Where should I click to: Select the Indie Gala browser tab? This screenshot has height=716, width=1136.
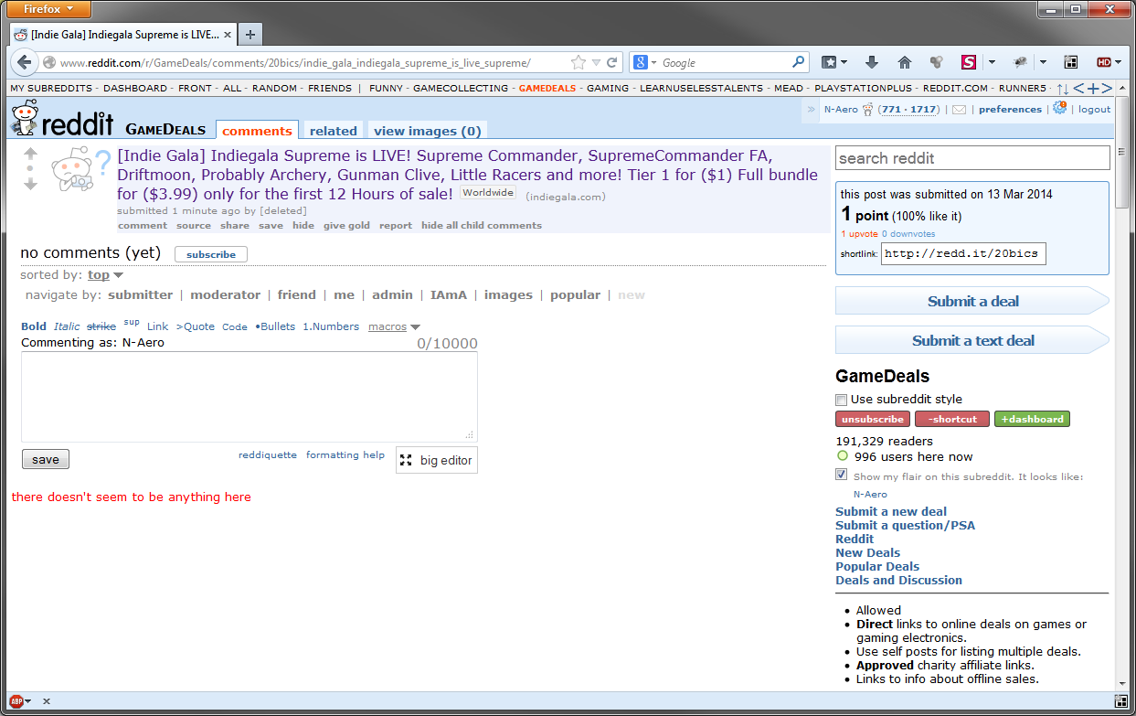coord(124,35)
